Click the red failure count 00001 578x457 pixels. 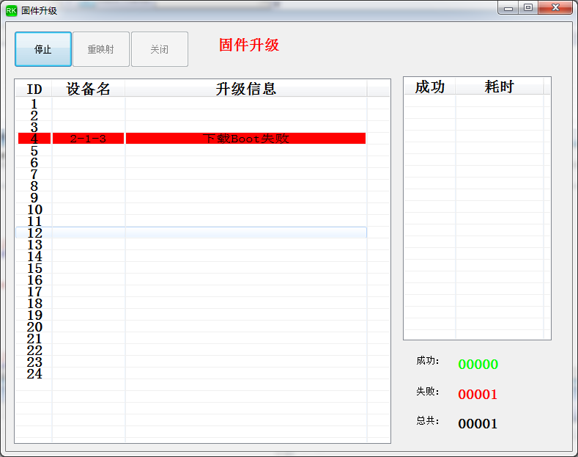pyautogui.click(x=478, y=394)
